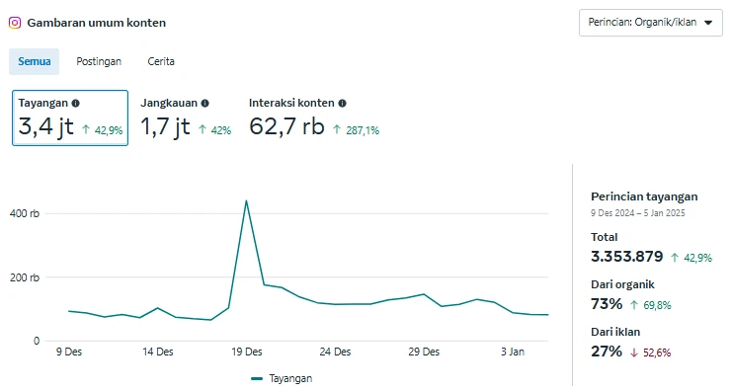Click the chart peak near 19 Des
Image resolution: width=732 pixels, height=392 pixels.
pos(246,201)
